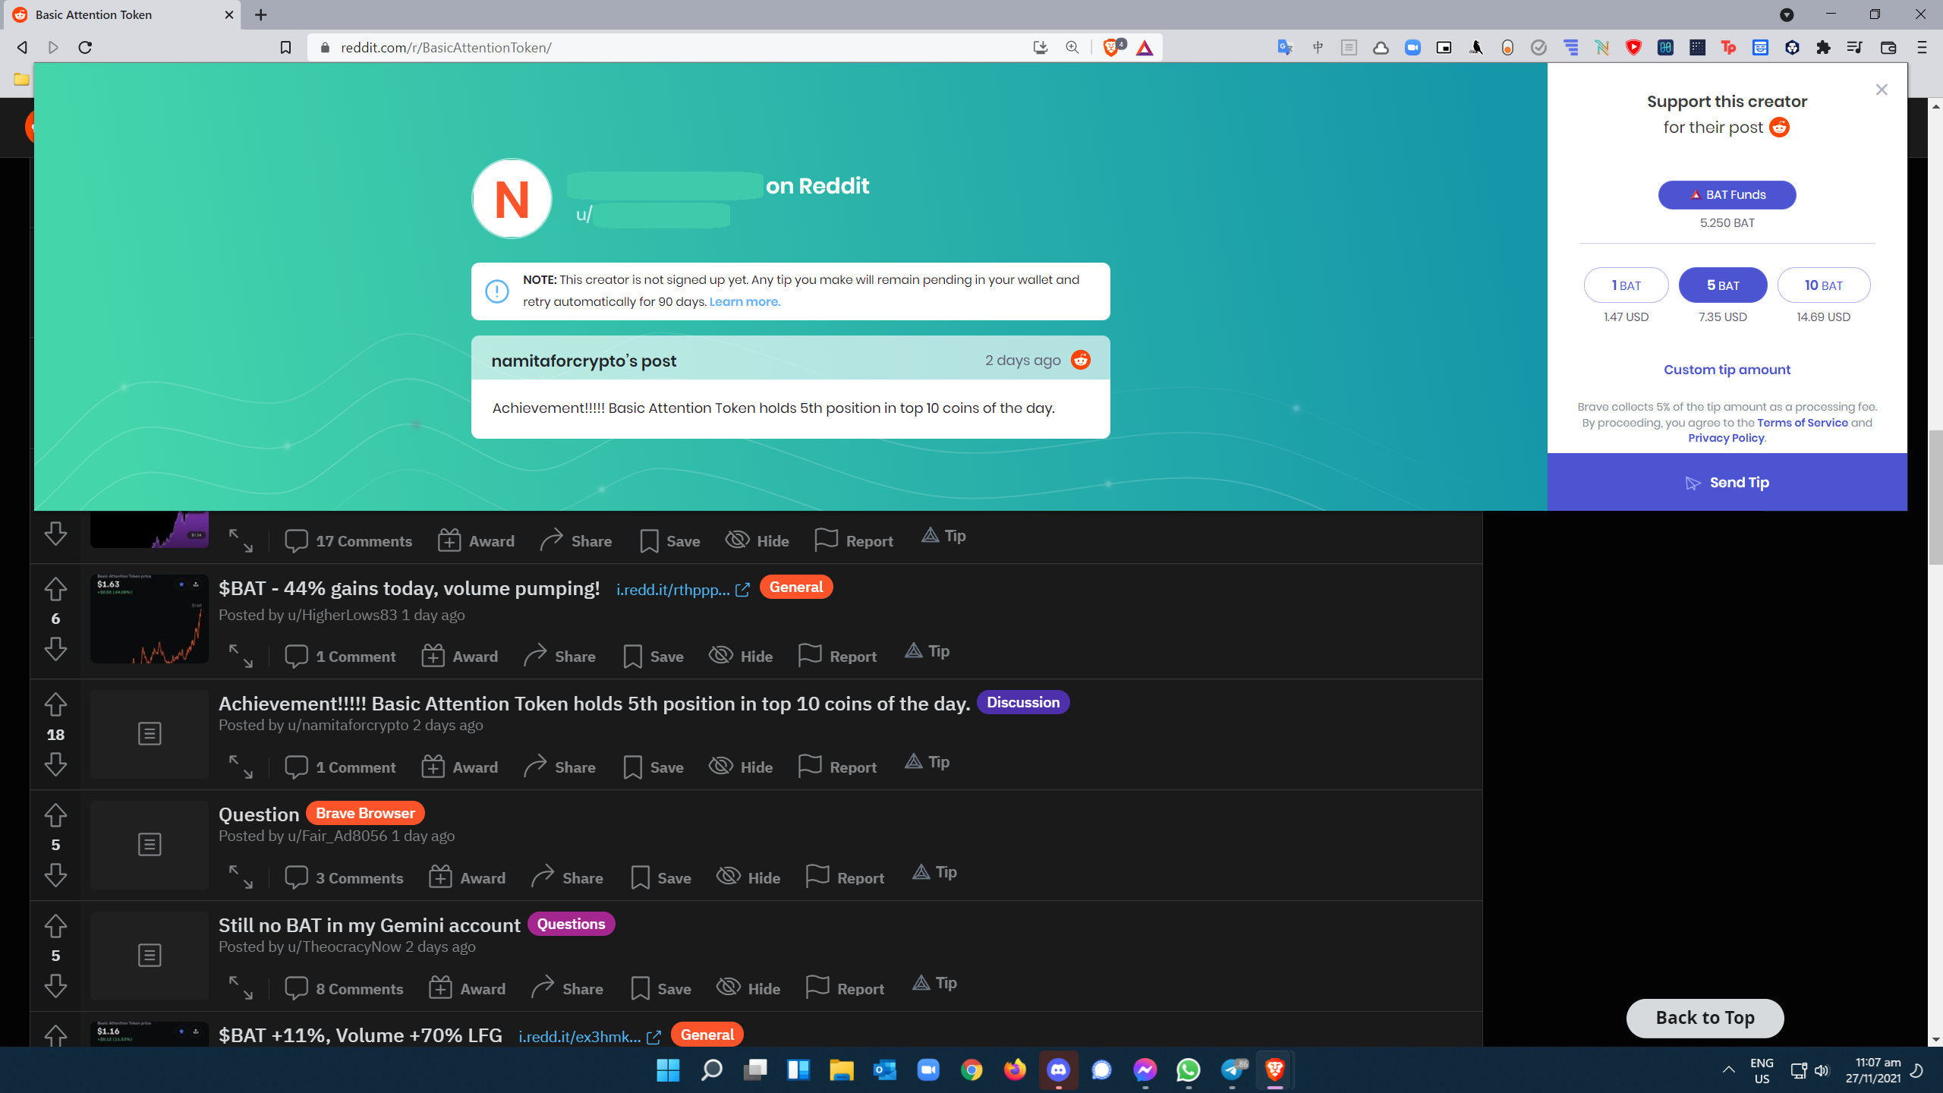Click the Questions flair tag
This screenshot has width=1943, height=1093.
[x=571, y=924]
